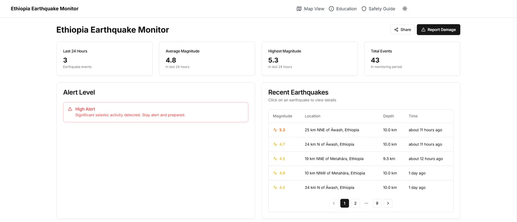The image size is (517, 222).
Task: Click the High Alert warning triangle icon
Action: pyautogui.click(x=70, y=109)
